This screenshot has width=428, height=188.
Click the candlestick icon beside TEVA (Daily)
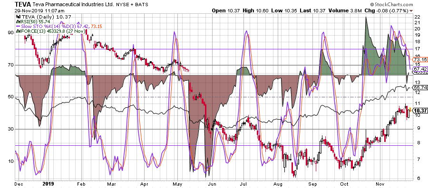pyautogui.click(x=18, y=17)
